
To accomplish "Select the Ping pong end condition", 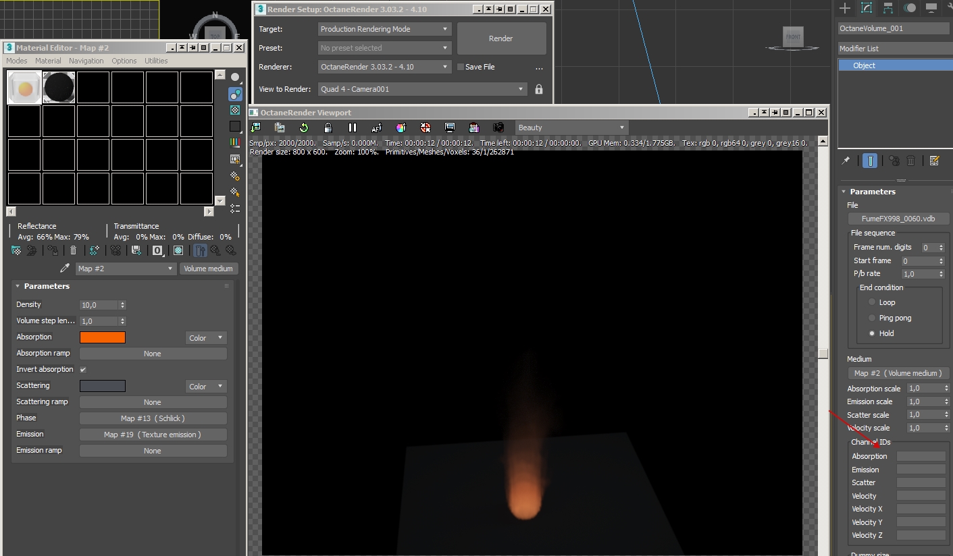I will pos(872,318).
